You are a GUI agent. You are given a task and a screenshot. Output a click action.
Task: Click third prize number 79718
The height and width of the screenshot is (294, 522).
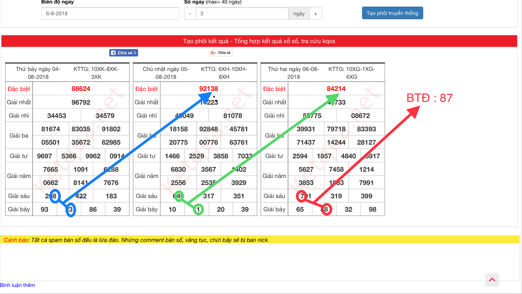tap(336, 129)
